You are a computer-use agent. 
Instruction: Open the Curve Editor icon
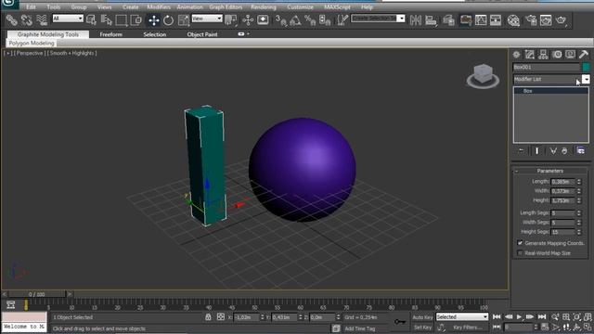pyautogui.click(x=481, y=20)
